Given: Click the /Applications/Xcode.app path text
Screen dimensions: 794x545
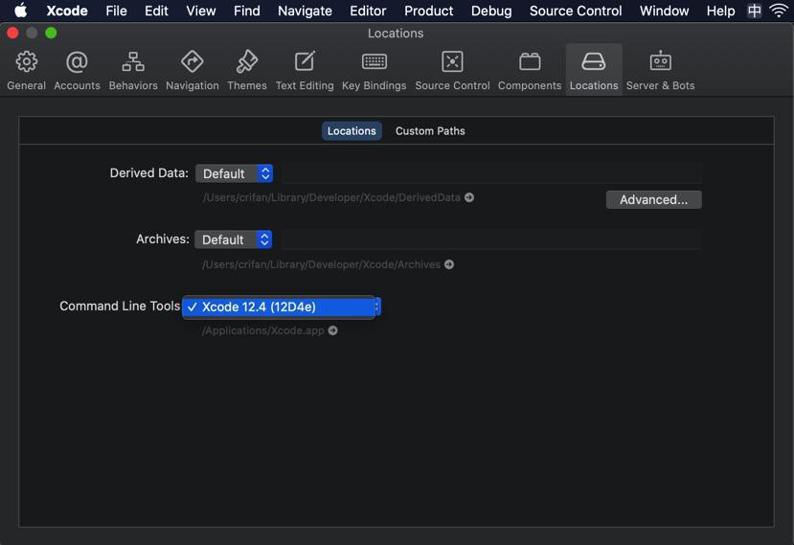Looking at the screenshot, I should point(262,330).
